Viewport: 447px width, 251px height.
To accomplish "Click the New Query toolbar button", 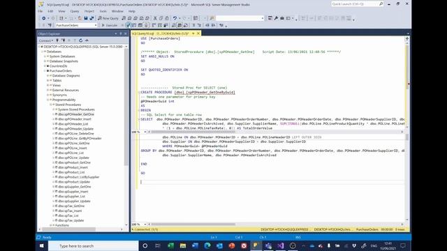I will [x=108, y=18].
